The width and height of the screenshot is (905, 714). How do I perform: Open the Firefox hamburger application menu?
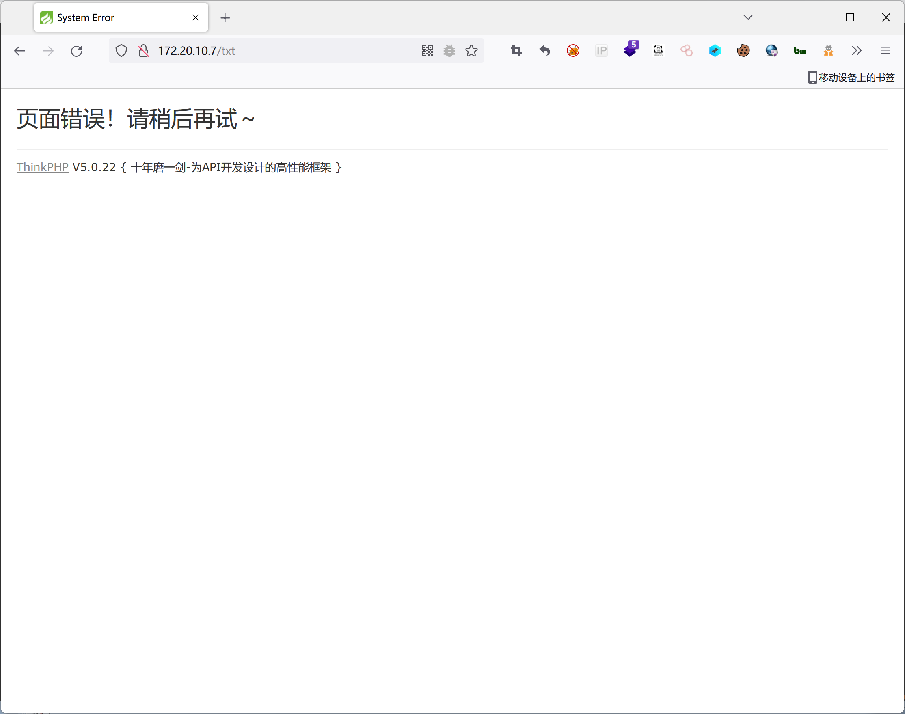885,50
